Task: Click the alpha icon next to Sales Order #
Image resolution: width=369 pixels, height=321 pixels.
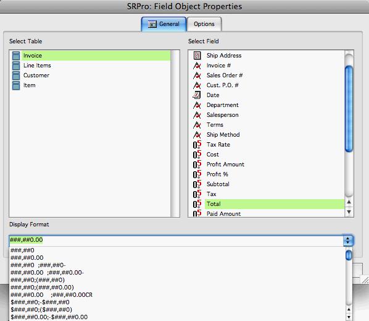Action: click(x=197, y=75)
